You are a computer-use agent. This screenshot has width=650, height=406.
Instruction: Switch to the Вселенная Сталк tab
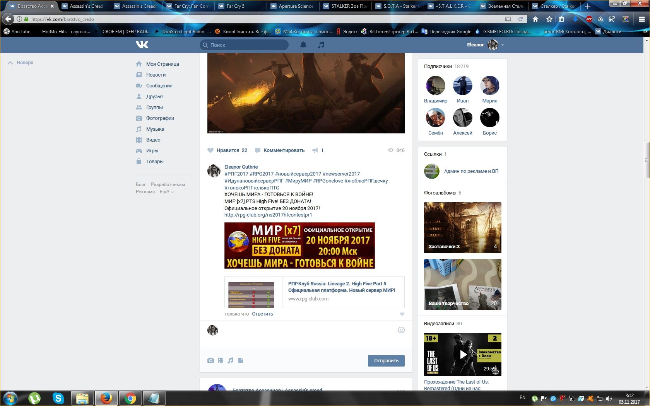[x=502, y=6]
